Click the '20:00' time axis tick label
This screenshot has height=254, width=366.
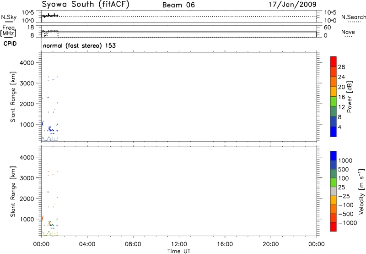[x=271, y=244]
